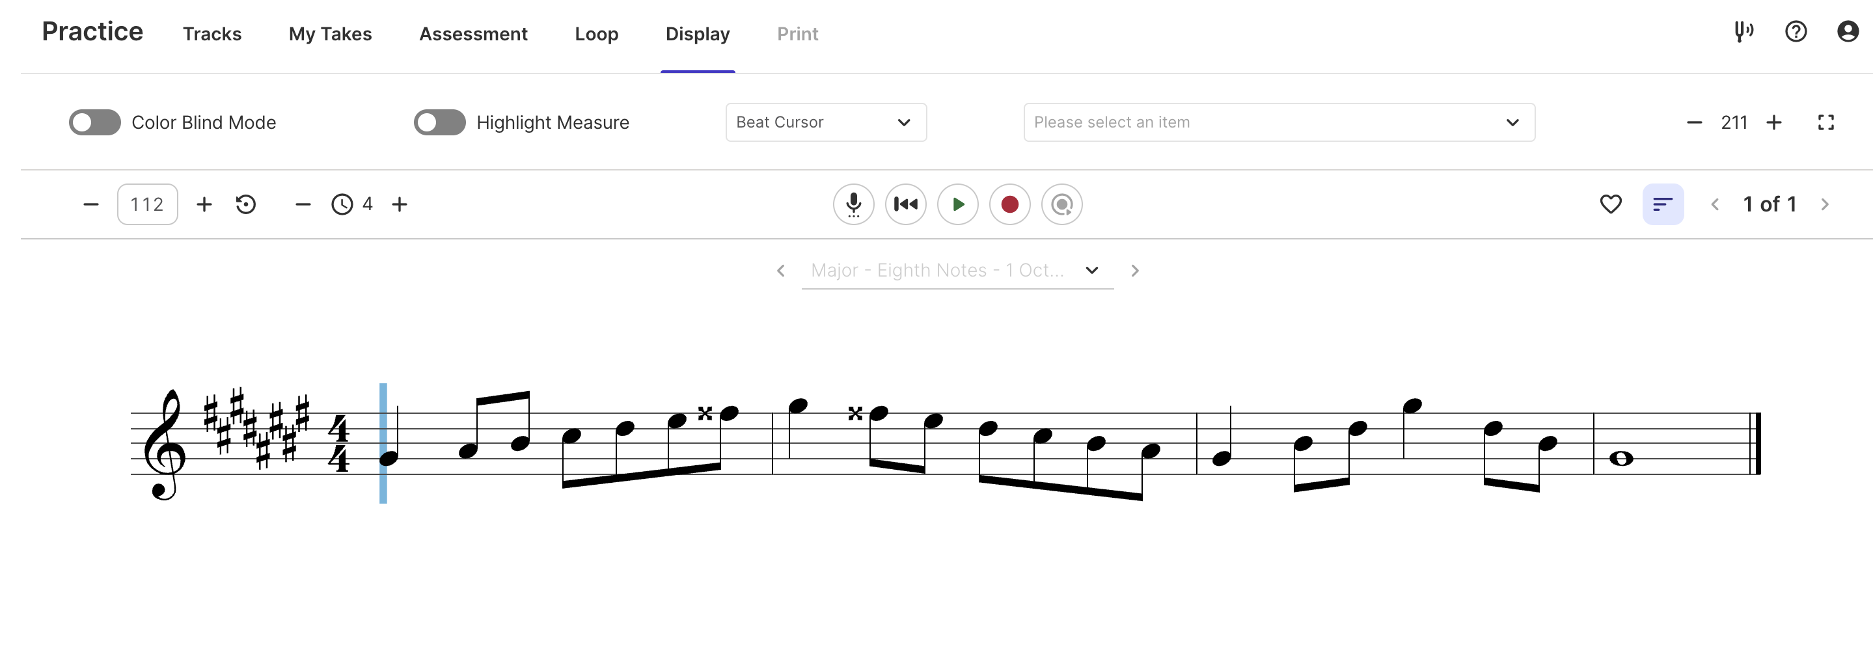Open the Major Eighth Notes exercise selector
This screenshot has width=1873, height=665.
click(956, 271)
